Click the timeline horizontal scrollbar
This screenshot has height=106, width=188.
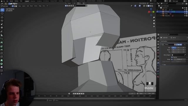[x=95, y=99]
